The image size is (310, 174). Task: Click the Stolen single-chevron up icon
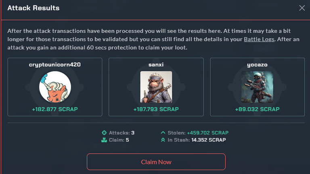tap(163, 133)
